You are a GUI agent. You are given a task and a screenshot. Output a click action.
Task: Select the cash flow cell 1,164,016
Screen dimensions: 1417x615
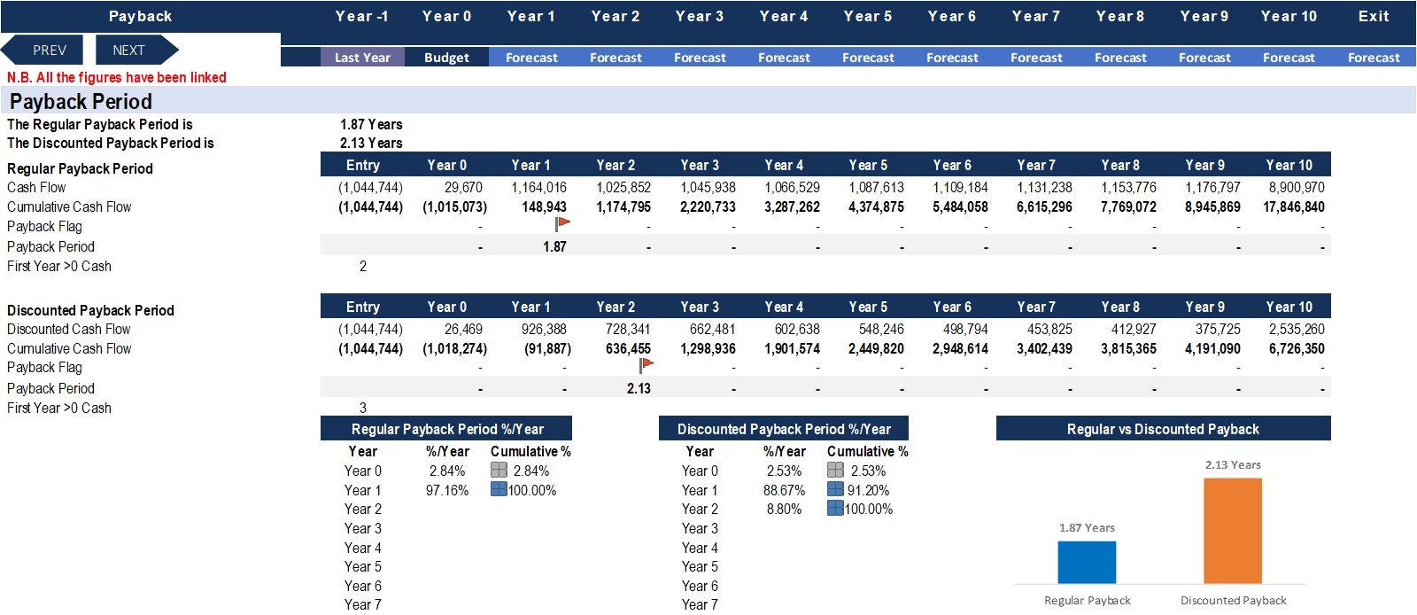[538, 187]
